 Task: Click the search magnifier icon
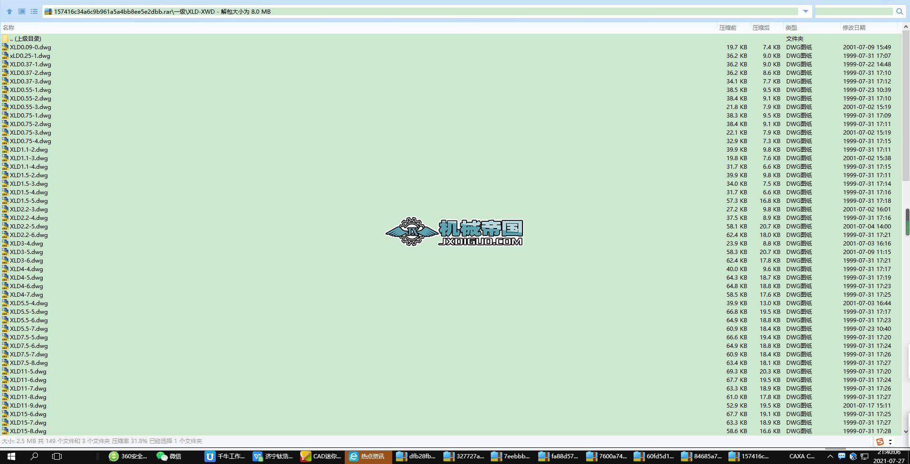tap(900, 11)
